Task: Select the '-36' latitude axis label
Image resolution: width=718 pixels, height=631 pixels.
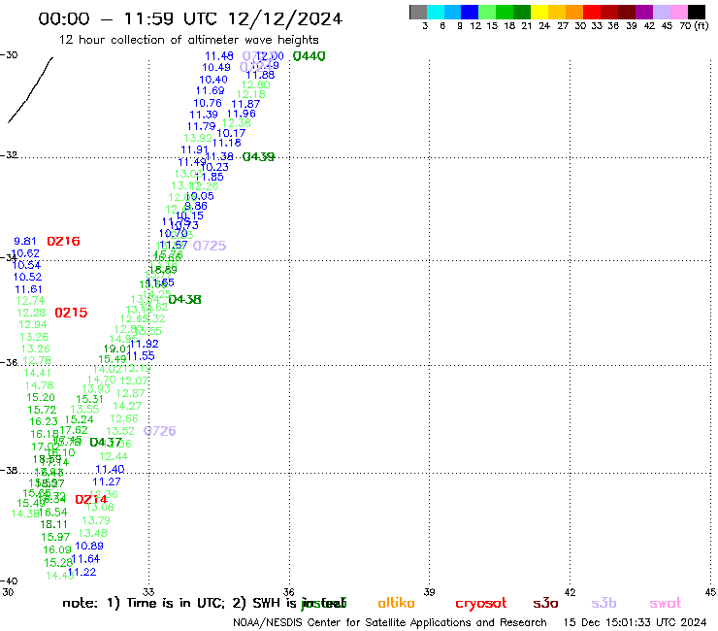Action: click(x=9, y=362)
